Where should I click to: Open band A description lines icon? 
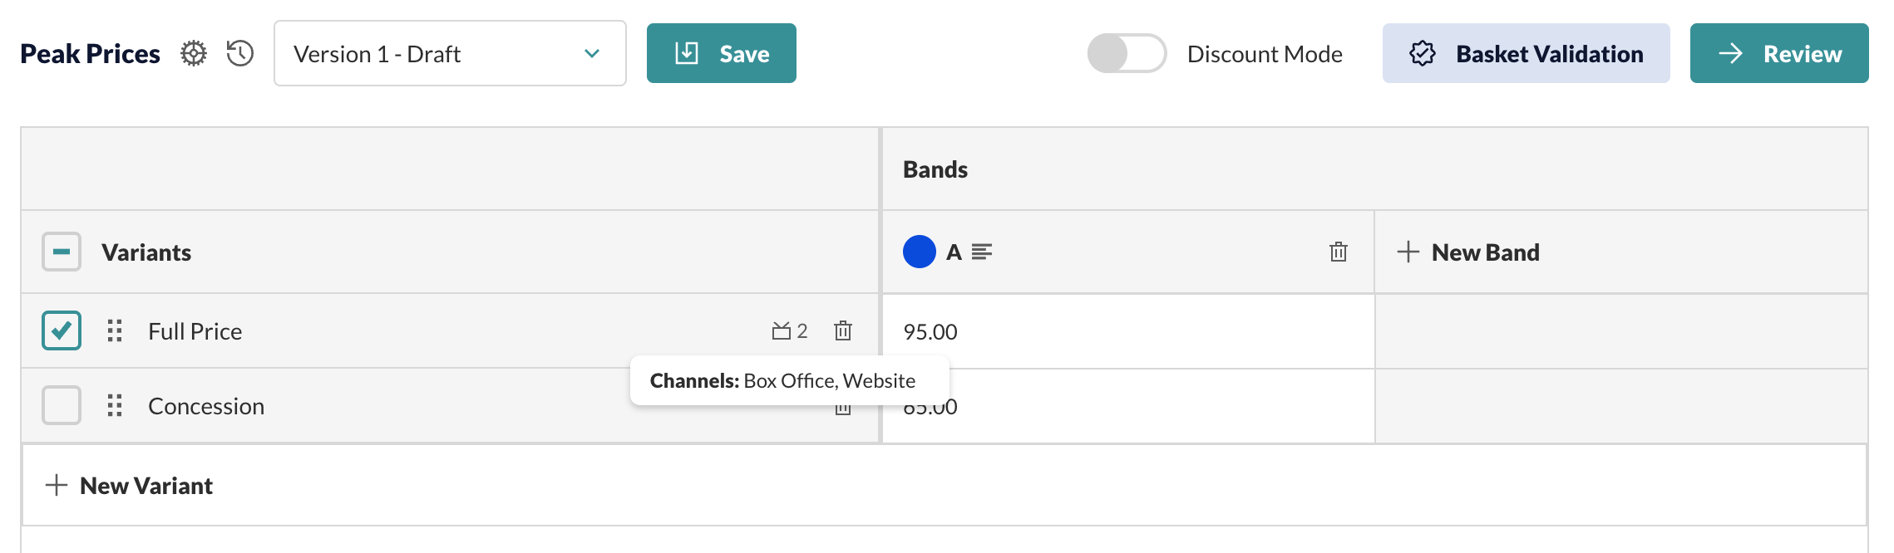coord(982,252)
